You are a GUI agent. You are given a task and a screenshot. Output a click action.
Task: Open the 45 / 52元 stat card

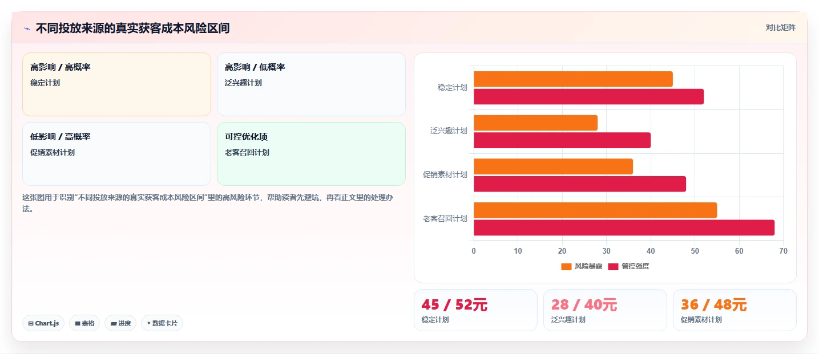point(475,310)
